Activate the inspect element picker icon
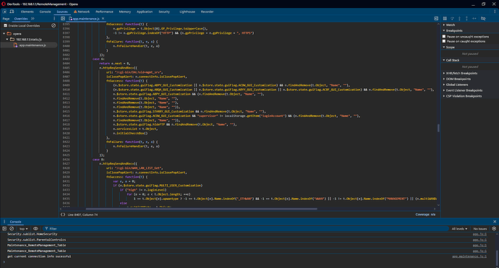The height and width of the screenshot is (268, 499). point(4,12)
